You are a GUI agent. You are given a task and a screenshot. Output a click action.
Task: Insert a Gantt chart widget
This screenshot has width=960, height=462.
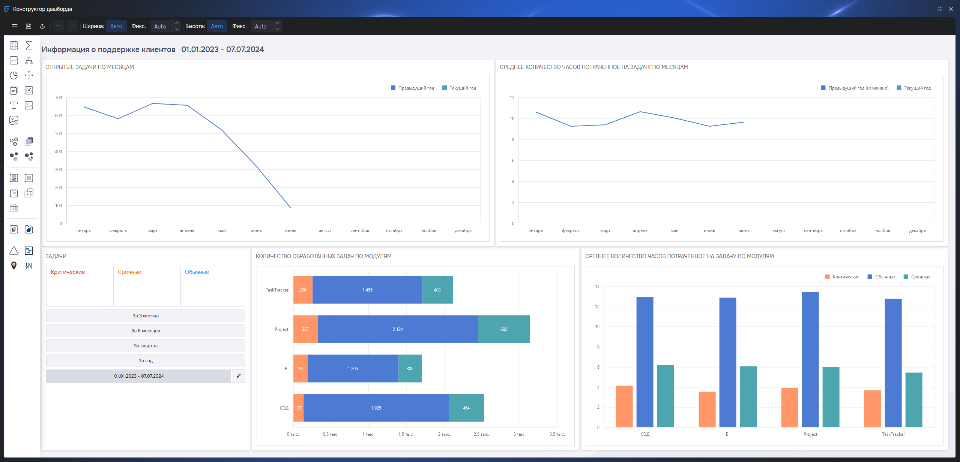coord(29,251)
